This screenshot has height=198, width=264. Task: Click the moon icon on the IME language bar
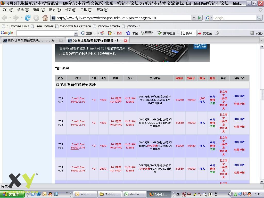(194, 194)
